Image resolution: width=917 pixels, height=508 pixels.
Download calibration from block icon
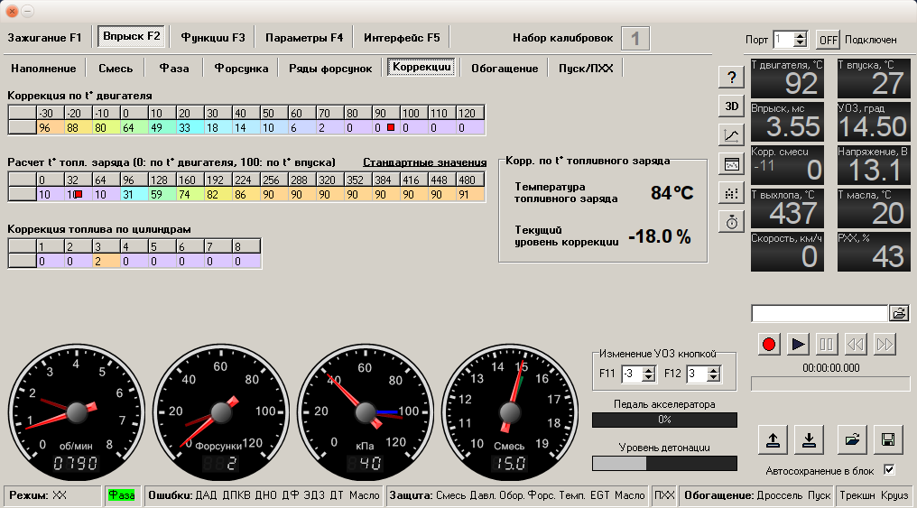point(809,440)
